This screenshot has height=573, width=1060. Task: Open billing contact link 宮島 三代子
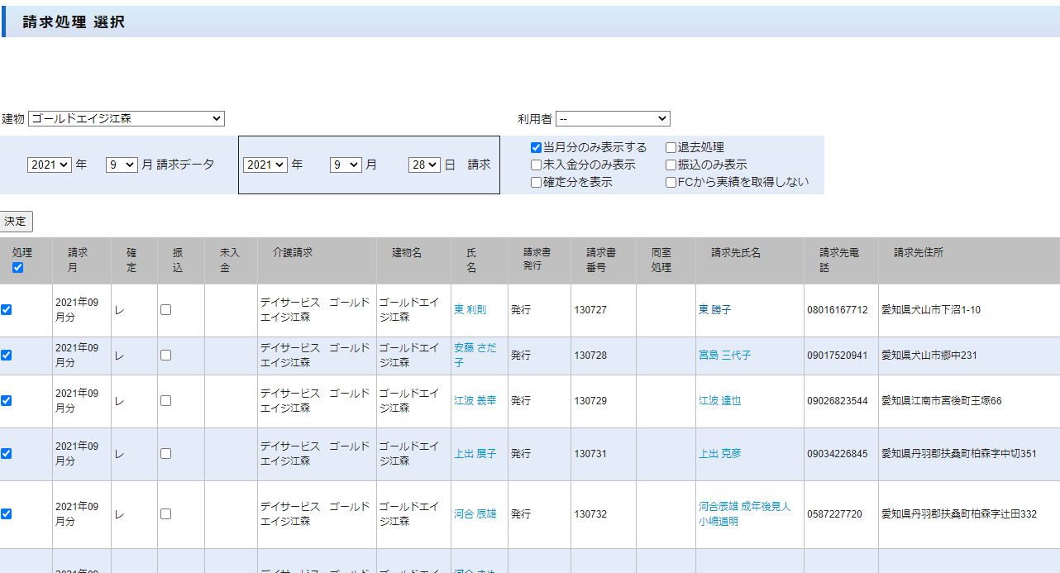point(724,356)
